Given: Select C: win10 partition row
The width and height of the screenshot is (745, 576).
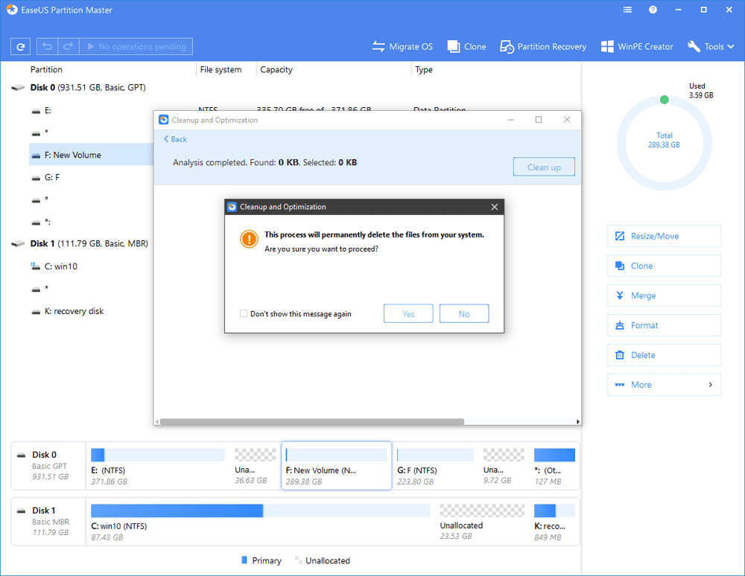Looking at the screenshot, I should (91, 266).
